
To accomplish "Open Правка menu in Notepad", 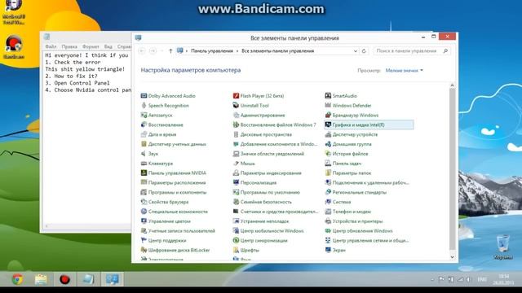I will [x=69, y=46].
